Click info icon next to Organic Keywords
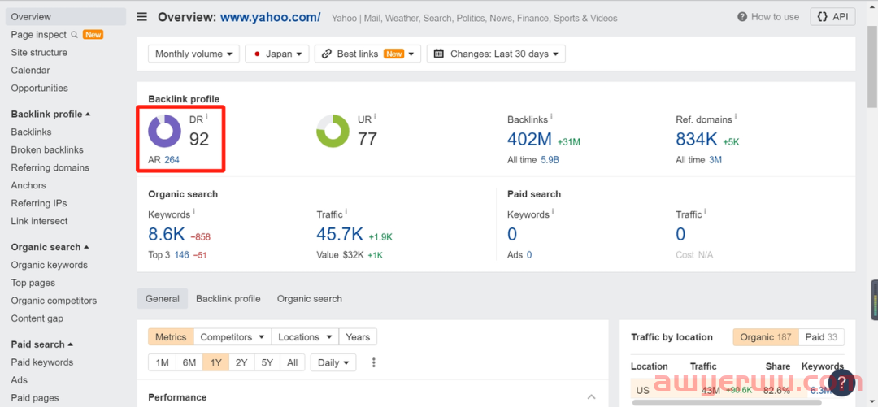 193,212
